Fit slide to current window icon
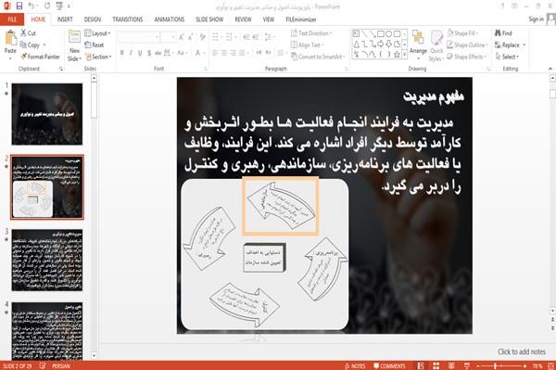The image size is (556, 370). 550,365
